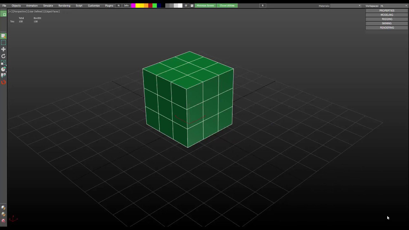Open the Plugins menu
Viewport: 409px width, 230px height.
click(x=109, y=6)
